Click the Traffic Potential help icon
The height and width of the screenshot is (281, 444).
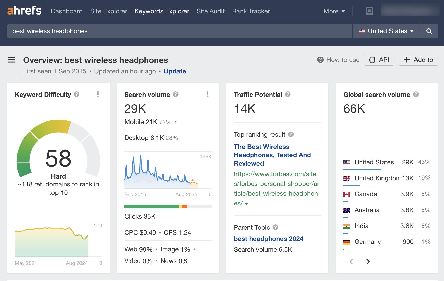coord(288,95)
